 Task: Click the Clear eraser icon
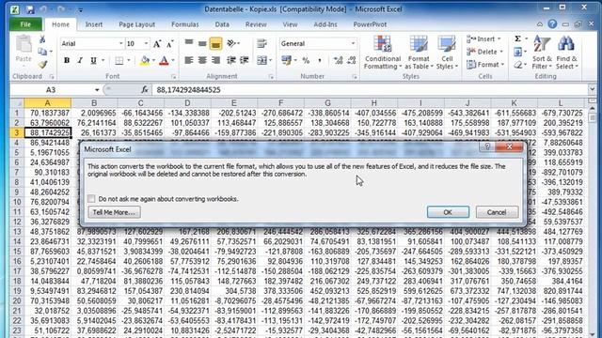pos(518,65)
